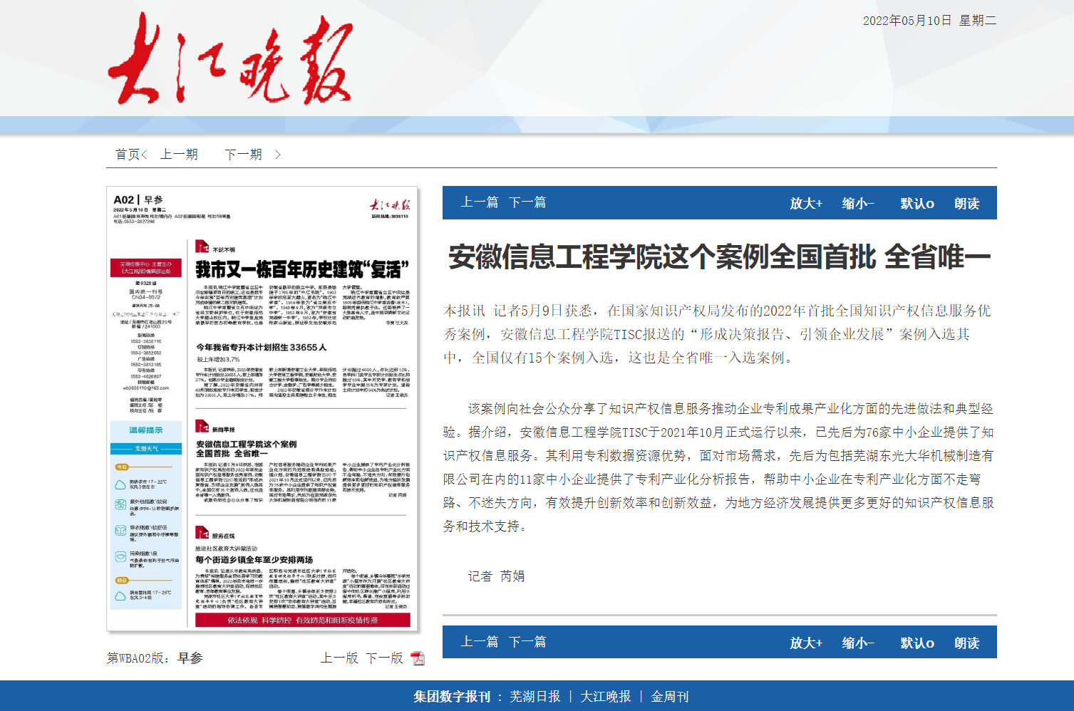The width and height of the screenshot is (1074, 711).
Task: Select 今年我省专升本计划招生 article on page image
Action: [x=262, y=348]
